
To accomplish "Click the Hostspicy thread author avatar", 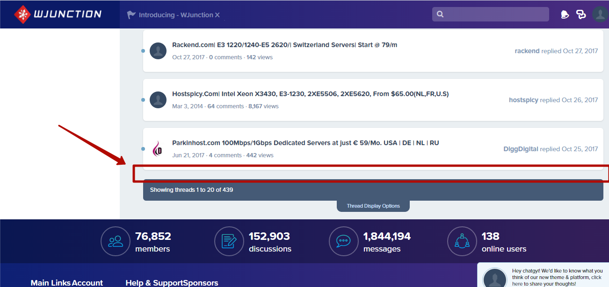I will coord(158,100).
